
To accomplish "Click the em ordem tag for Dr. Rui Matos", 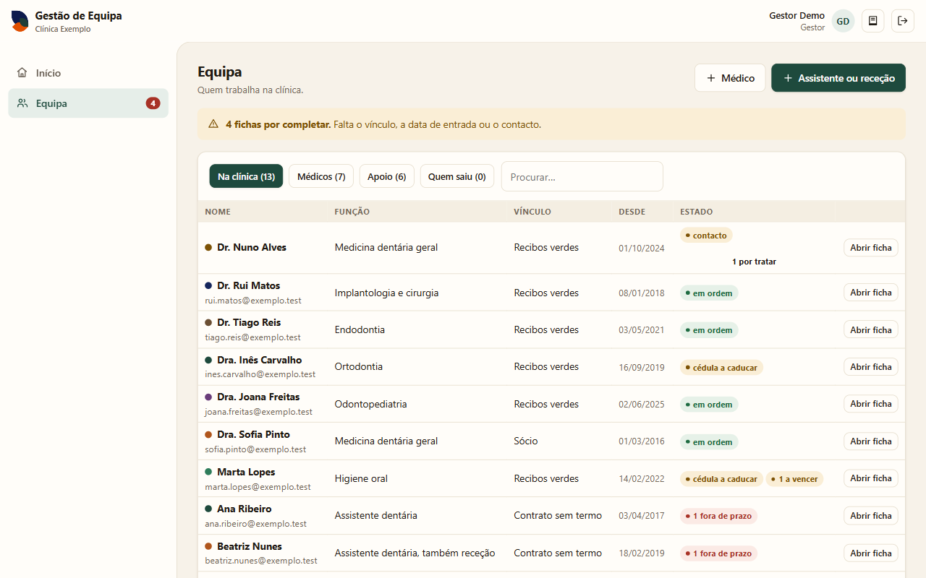I will pos(709,293).
